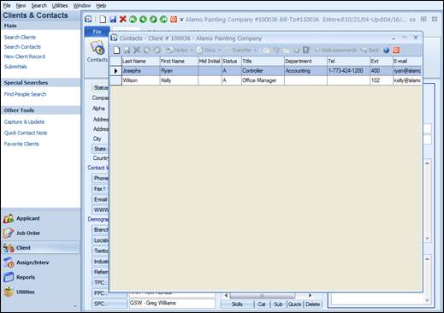The width and height of the screenshot is (444, 313).
Task: Go to previous record green arrow
Action: point(143,19)
